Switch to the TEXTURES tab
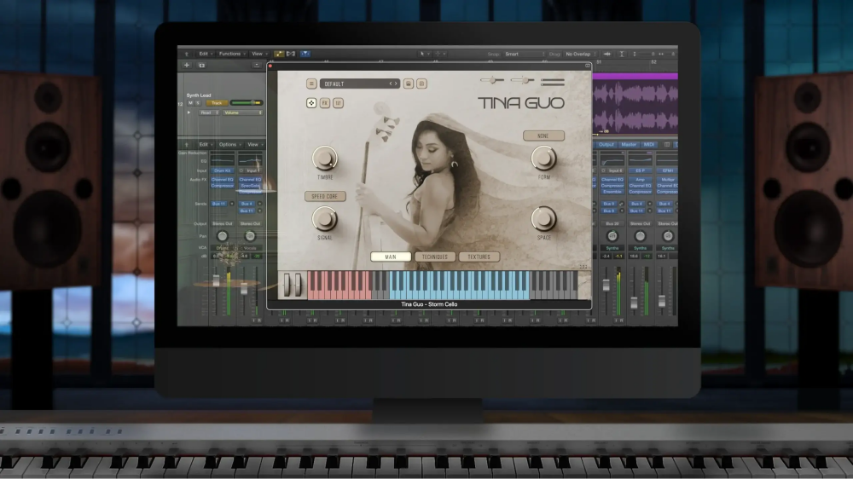Image resolution: width=853 pixels, height=479 pixels. click(x=479, y=257)
